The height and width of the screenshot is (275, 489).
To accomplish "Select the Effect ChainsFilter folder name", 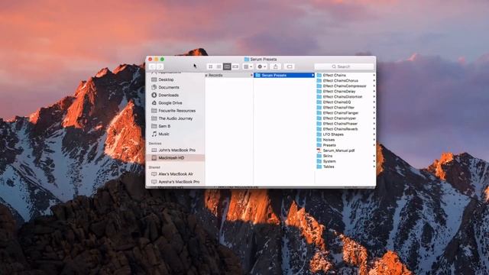I will (338, 108).
